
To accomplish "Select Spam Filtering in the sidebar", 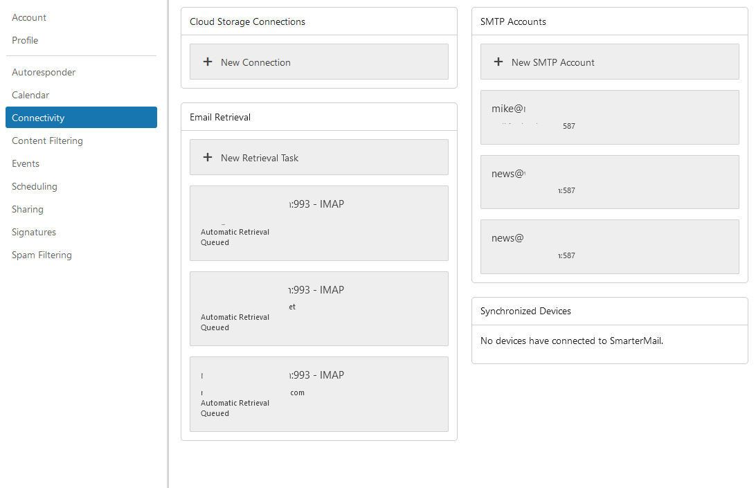I will coord(42,255).
